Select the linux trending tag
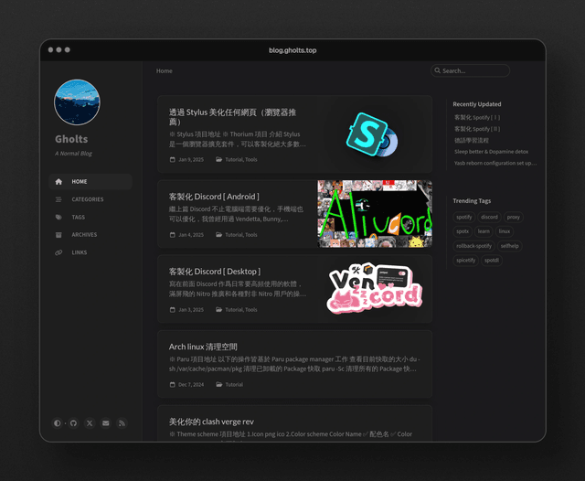Screen dimensions: 585x481 point(505,231)
